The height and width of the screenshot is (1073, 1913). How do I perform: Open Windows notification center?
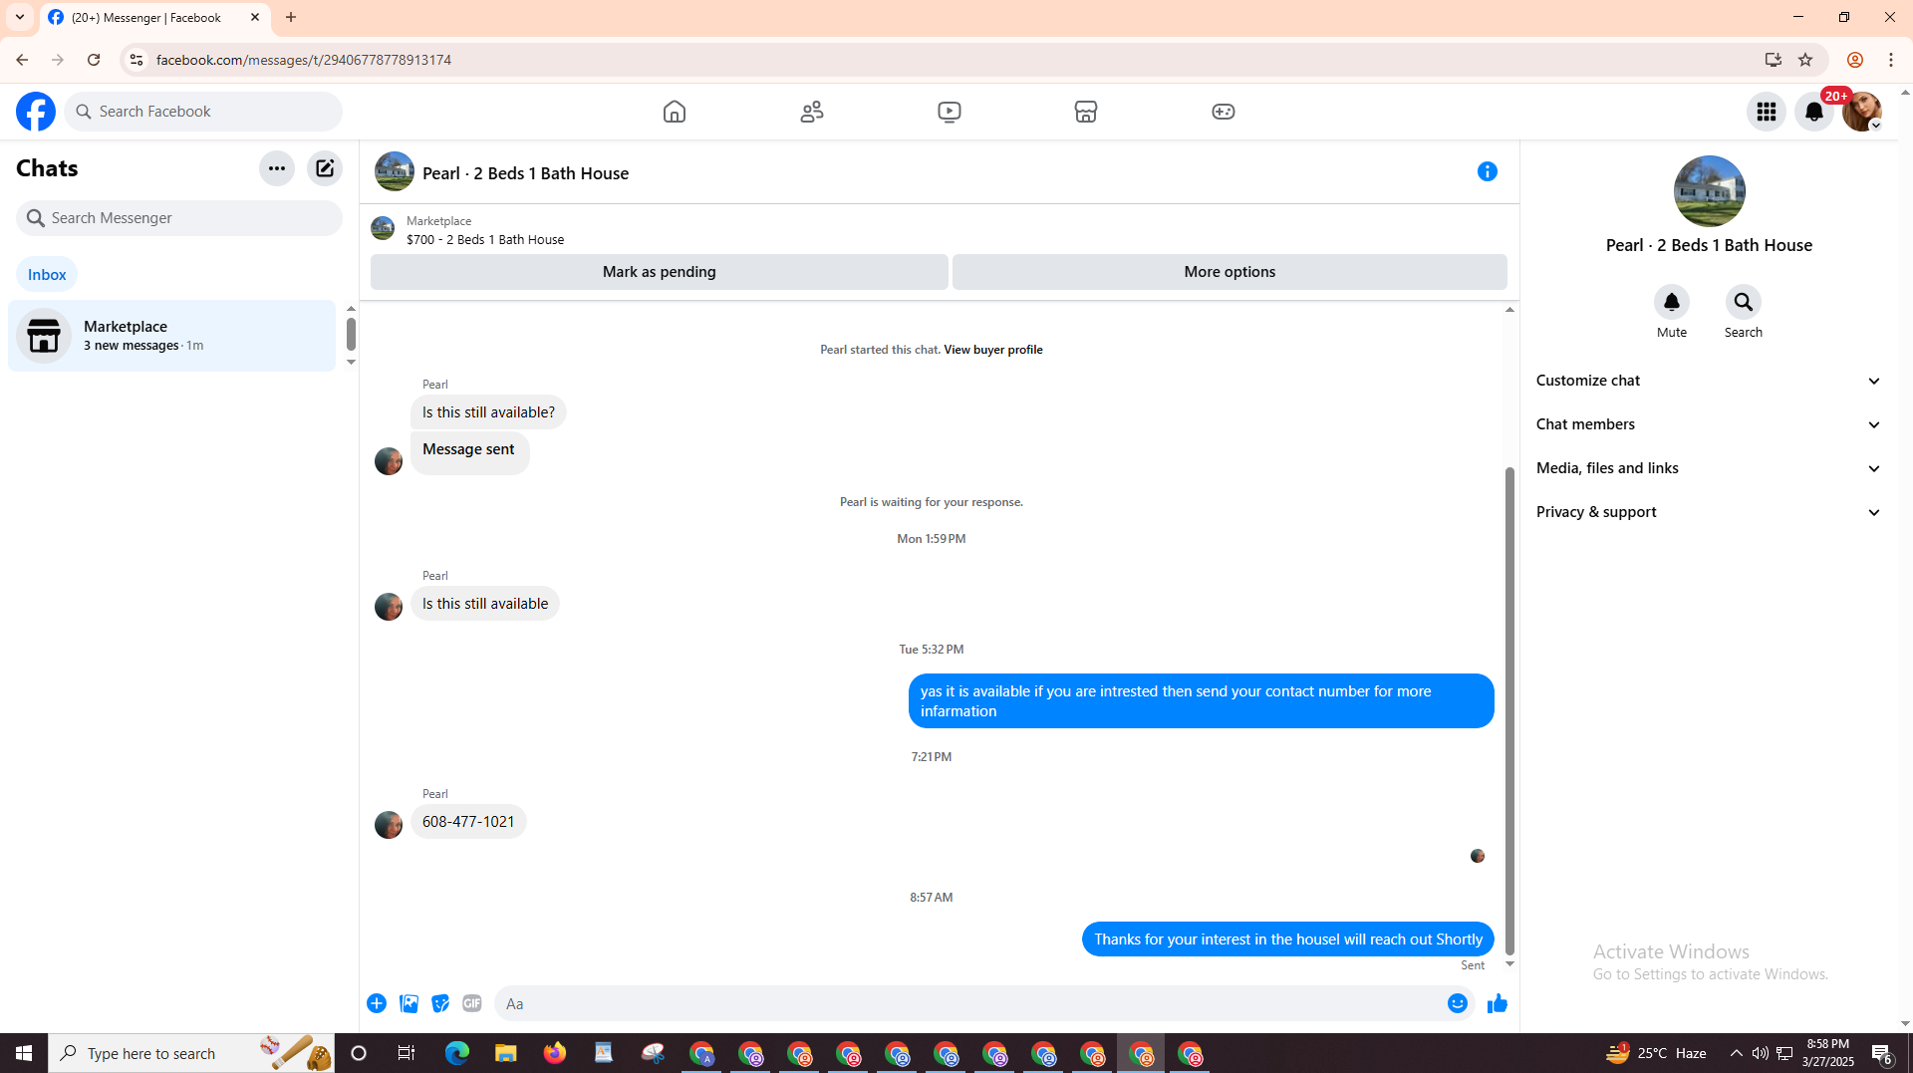[x=1882, y=1053]
